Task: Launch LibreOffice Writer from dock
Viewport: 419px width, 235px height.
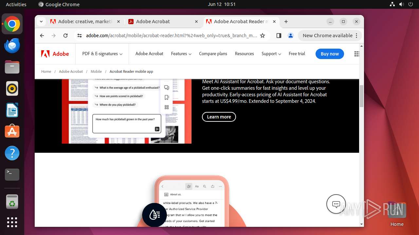Action: click(12, 110)
